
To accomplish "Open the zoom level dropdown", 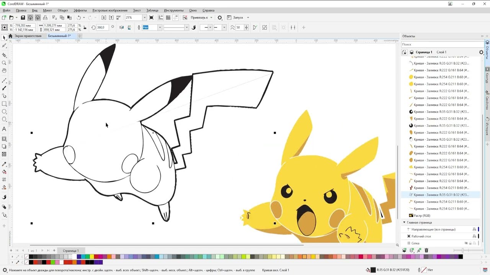I will [144, 18].
